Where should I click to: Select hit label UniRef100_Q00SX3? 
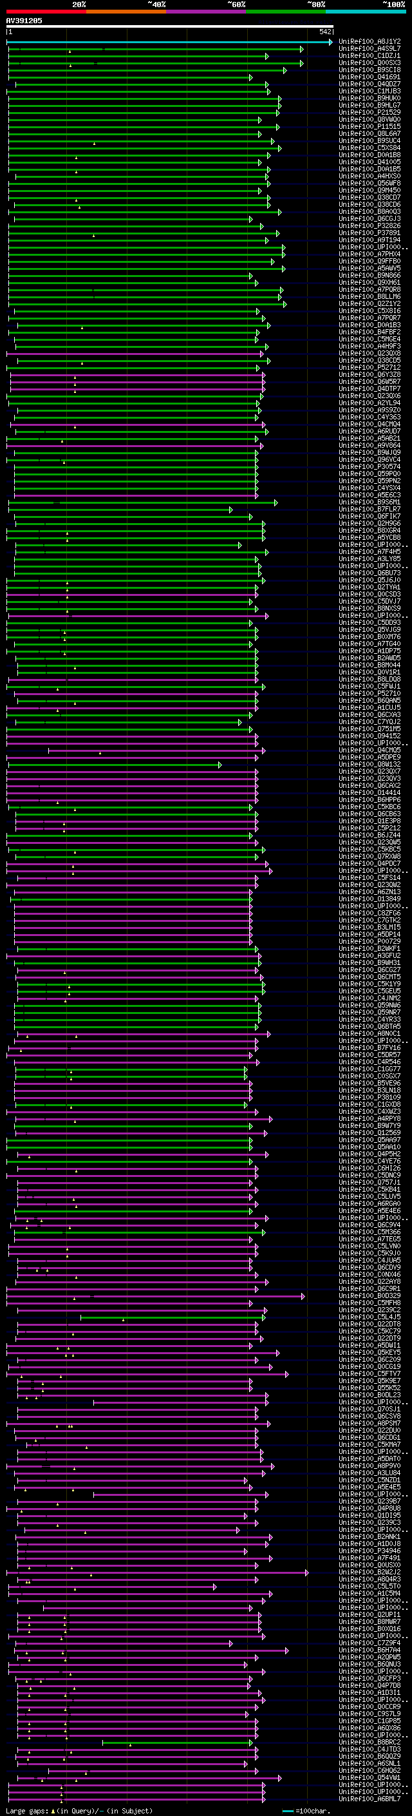(370, 62)
